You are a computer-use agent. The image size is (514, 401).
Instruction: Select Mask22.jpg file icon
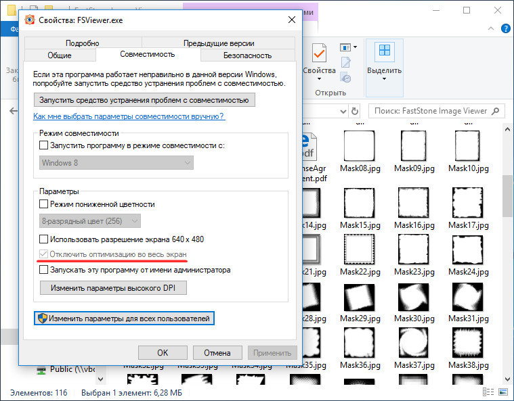pyautogui.click(x=360, y=250)
